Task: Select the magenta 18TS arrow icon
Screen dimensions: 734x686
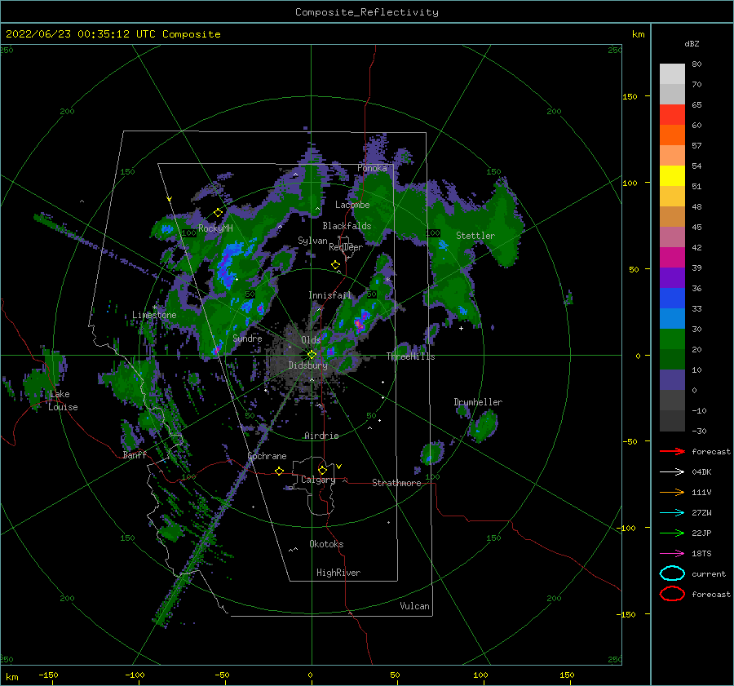Action: pos(672,554)
